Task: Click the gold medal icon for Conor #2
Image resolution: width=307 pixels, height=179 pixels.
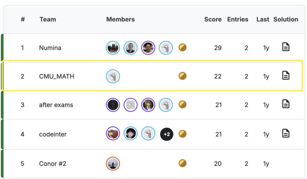Action: pos(182,163)
